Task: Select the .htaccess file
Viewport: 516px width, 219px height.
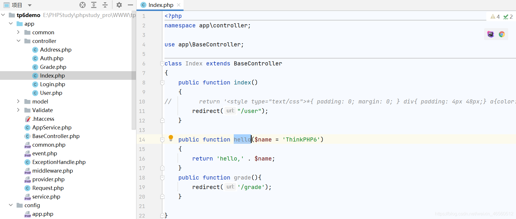Action: [x=43, y=119]
